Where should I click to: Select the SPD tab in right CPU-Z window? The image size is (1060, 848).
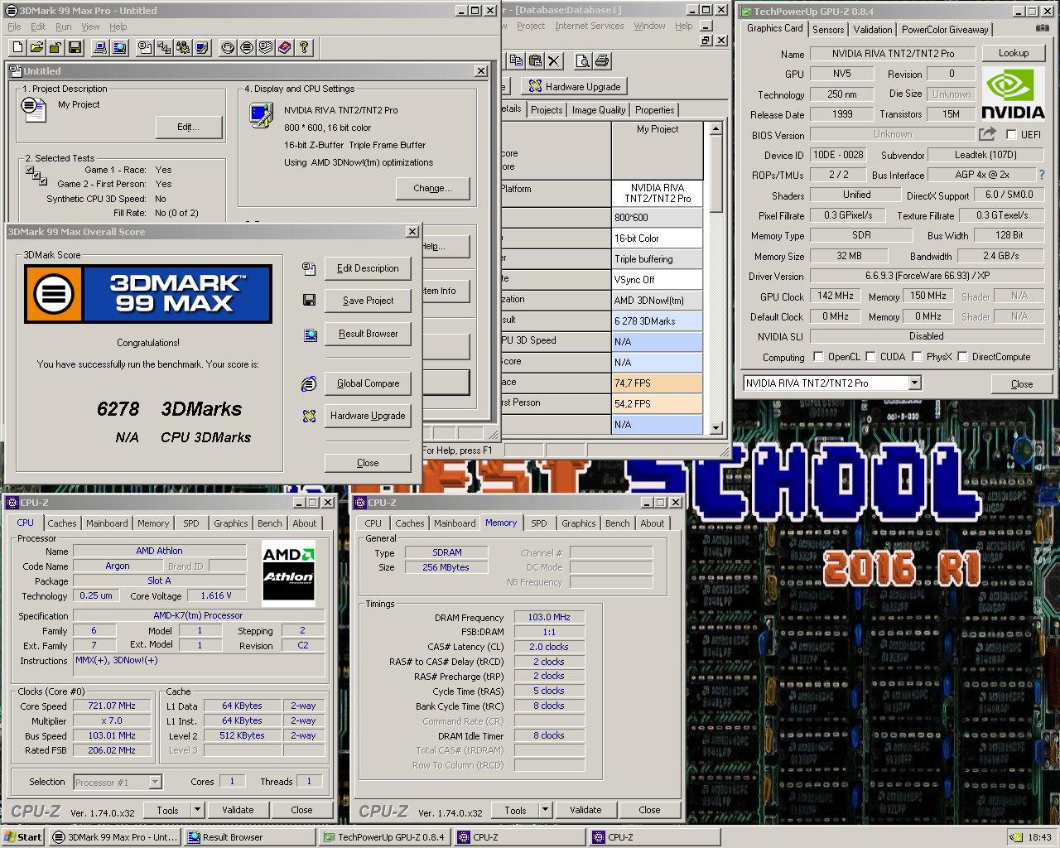pyautogui.click(x=539, y=523)
